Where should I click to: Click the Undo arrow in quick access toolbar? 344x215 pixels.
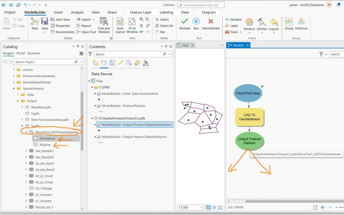25,4
